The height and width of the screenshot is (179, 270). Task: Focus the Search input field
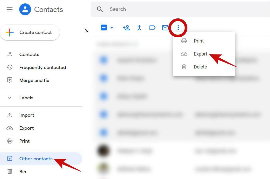coord(180,9)
